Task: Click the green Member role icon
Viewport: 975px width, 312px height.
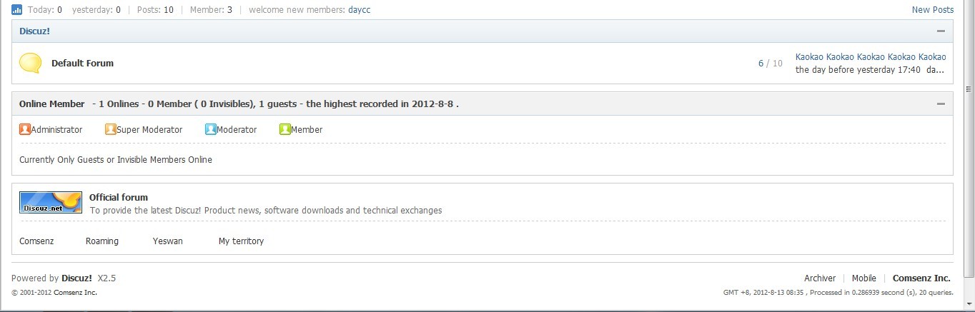Action: 285,129
